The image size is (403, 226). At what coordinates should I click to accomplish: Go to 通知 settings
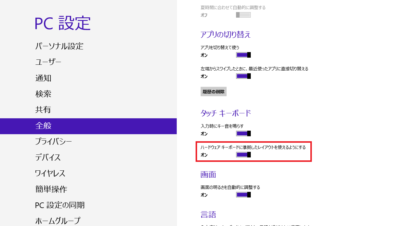43,78
